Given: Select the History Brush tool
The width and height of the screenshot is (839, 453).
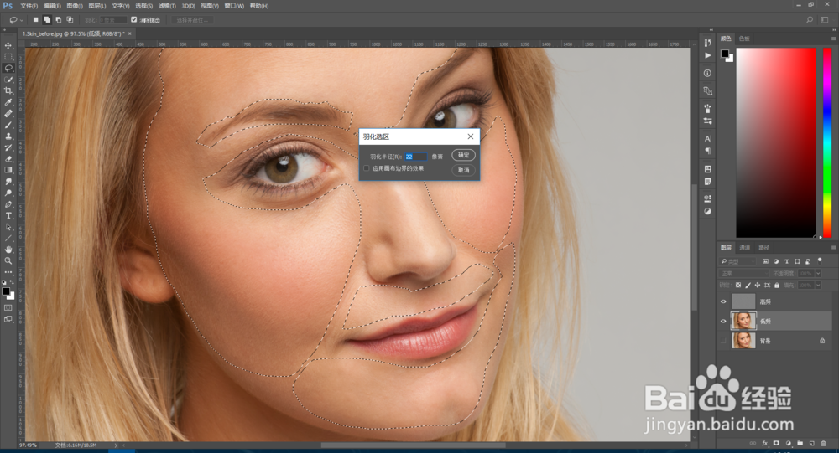Looking at the screenshot, I should coord(8,147).
